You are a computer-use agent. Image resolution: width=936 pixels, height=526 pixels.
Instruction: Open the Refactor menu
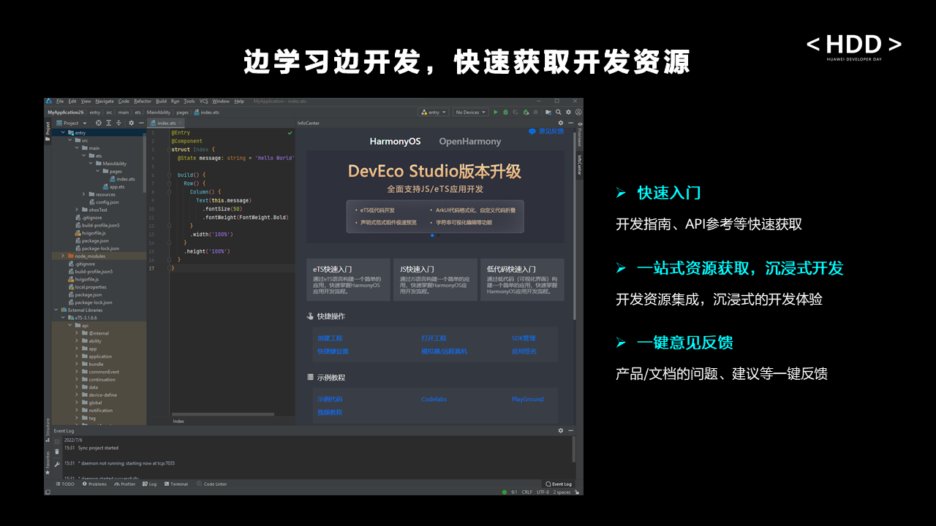tap(143, 101)
